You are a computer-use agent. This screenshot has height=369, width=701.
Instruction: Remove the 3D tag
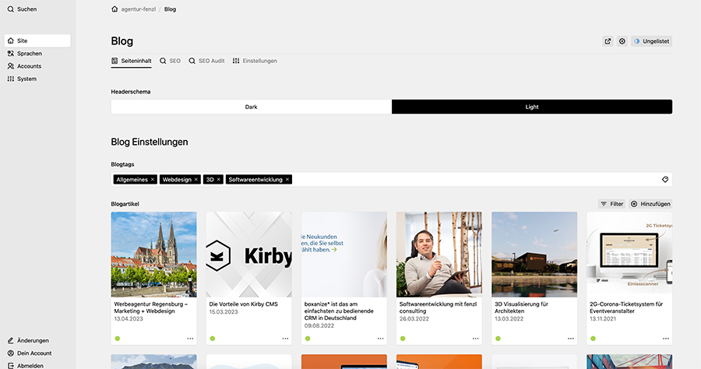[219, 180]
